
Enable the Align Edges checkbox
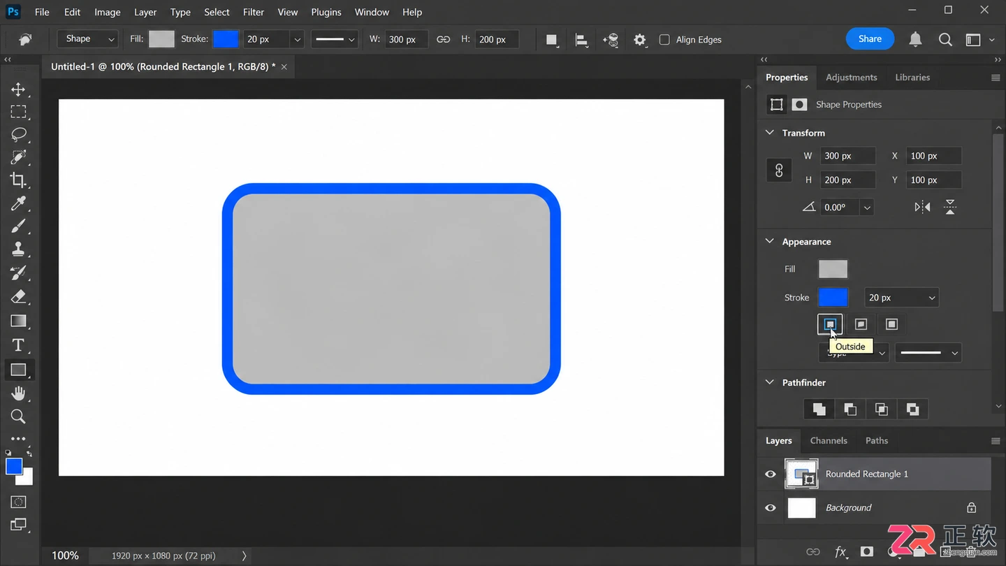(x=664, y=40)
